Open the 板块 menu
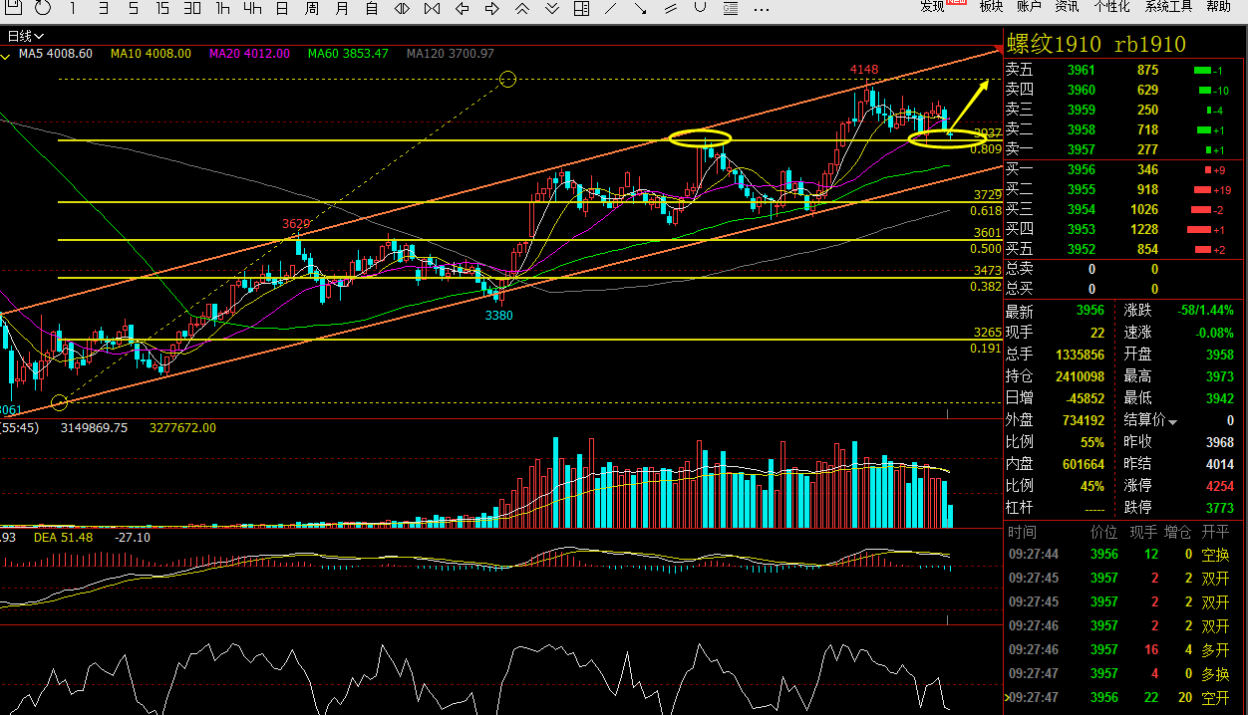The image size is (1248, 715). [x=991, y=6]
